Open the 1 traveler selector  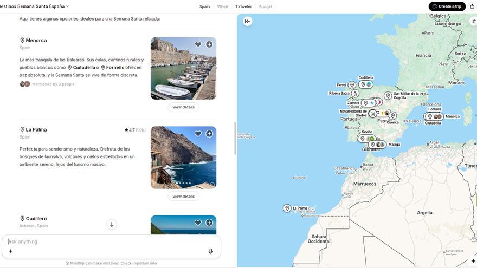coord(243,6)
